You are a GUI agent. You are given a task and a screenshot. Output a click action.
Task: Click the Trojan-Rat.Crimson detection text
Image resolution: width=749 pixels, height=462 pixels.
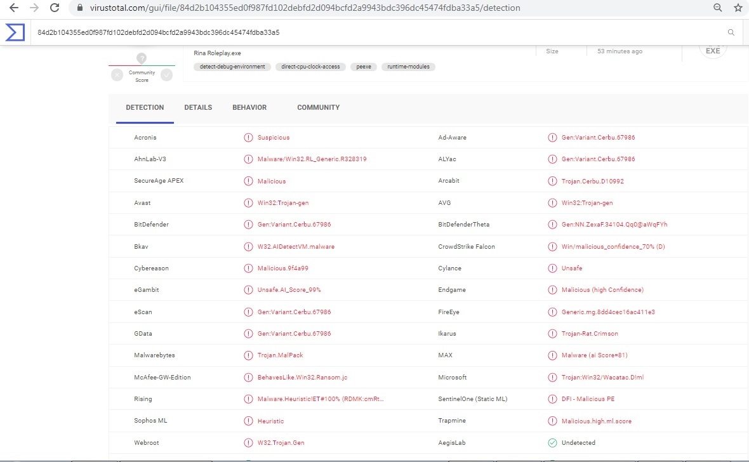[x=590, y=333]
